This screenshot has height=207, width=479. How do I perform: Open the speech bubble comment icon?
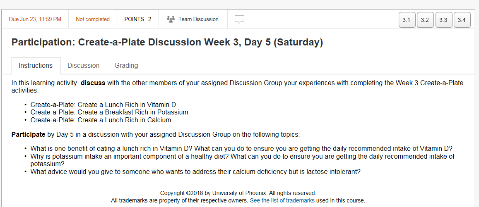click(x=239, y=19)
